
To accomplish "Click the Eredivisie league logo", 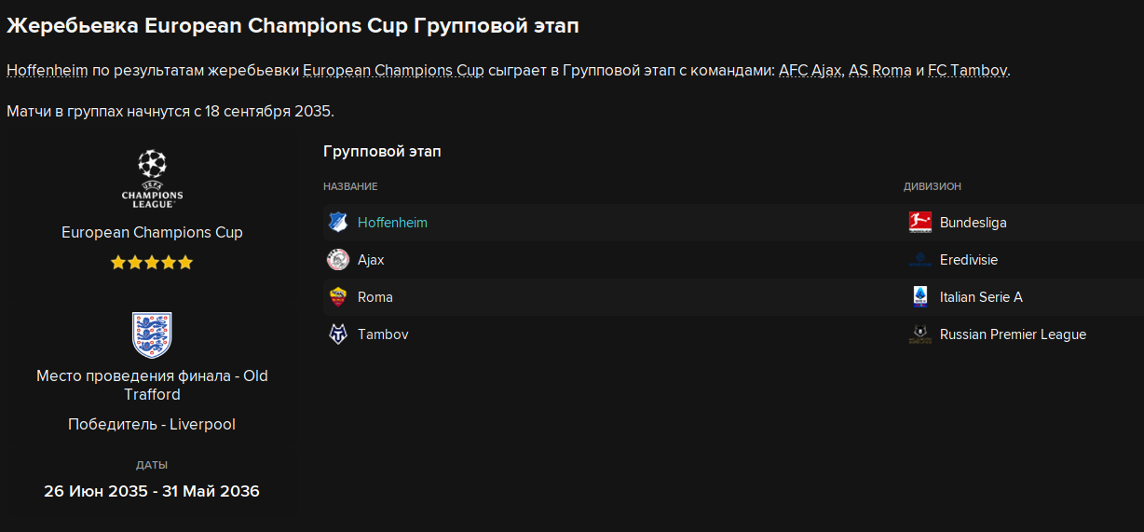I will click(x=920, y=260).
